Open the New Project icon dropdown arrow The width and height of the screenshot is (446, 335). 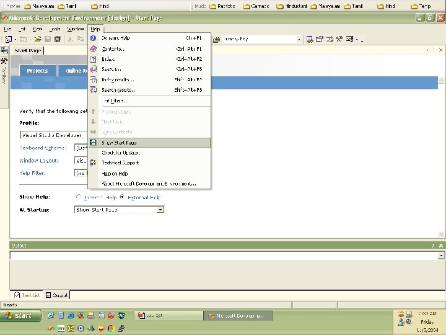[x=15, y=39]
